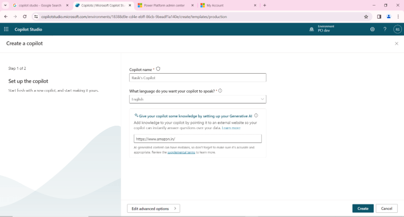
Task: Open the browser tab search dropdown
Action: point(5,5)
